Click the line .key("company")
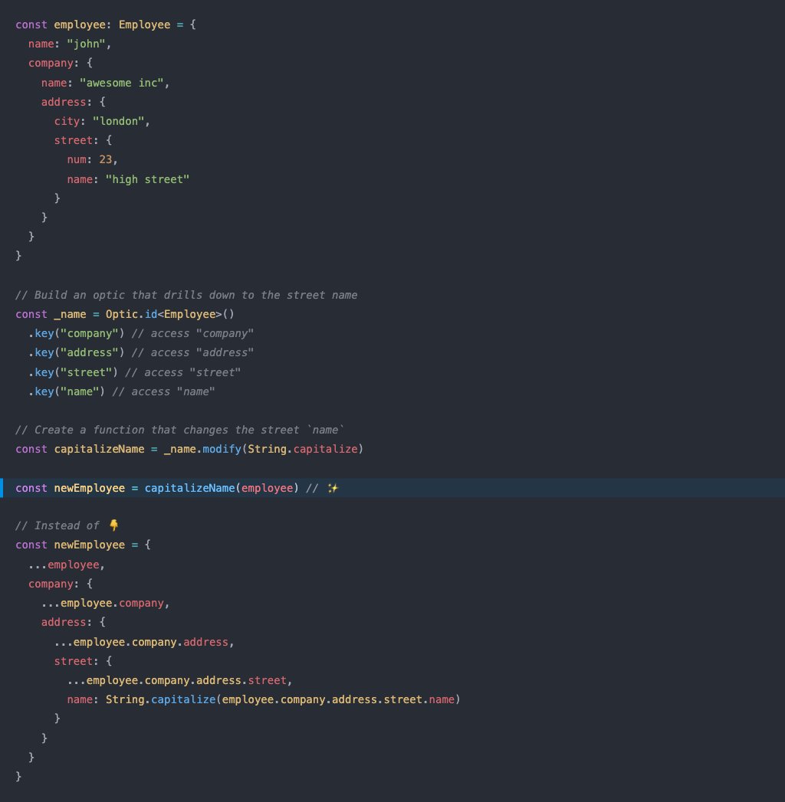785x802 pixels. pos(141,333)
